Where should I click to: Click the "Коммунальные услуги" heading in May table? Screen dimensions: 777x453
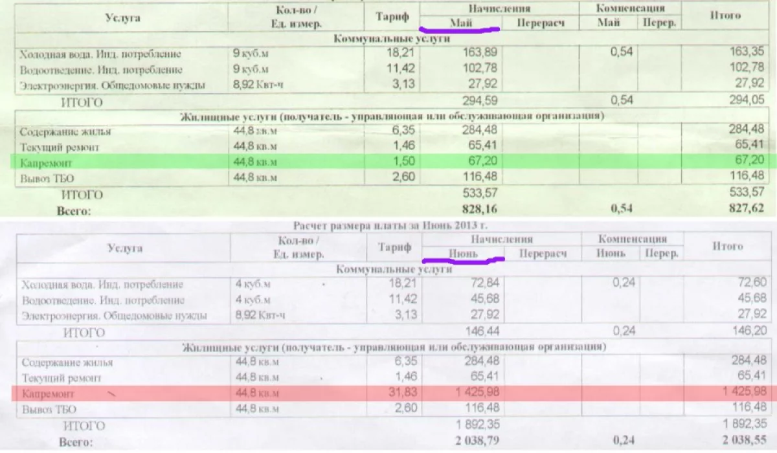click(x=387, y=39)
